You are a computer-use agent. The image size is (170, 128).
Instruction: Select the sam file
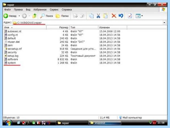point(10,45)
